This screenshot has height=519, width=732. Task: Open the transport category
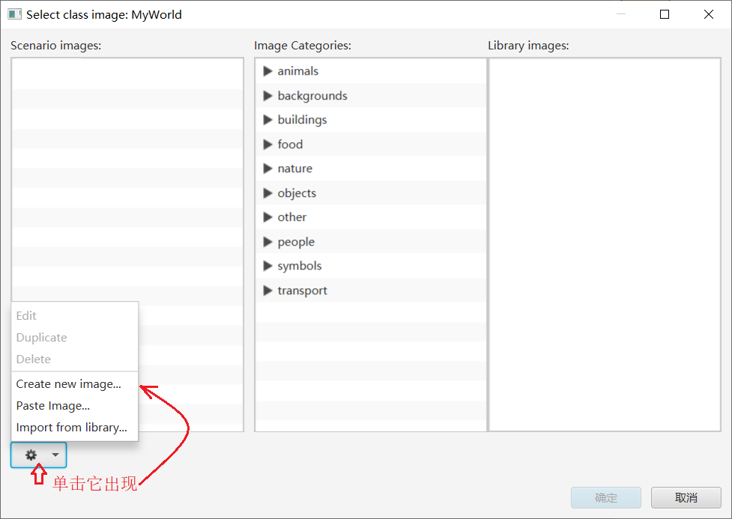tap(302, 291)
